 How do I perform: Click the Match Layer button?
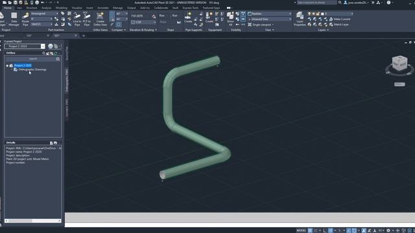coord(339,25)
